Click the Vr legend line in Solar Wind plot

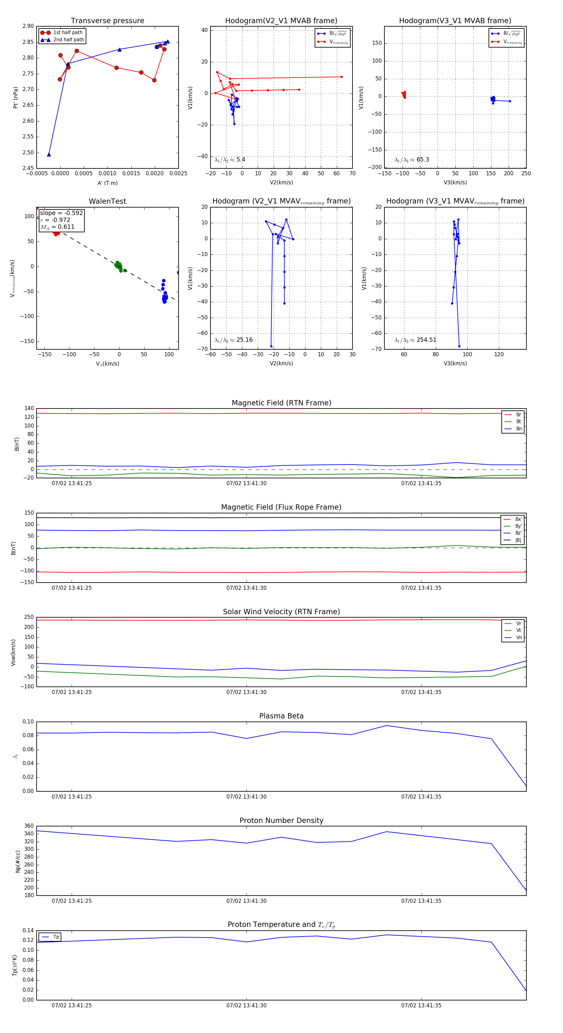(x=508, y=624)
